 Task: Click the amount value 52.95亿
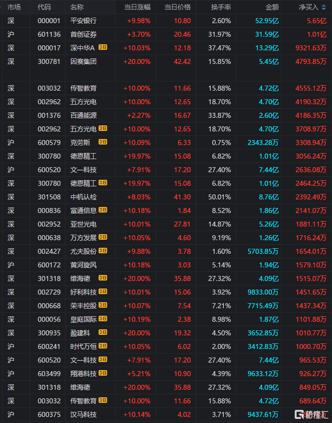[267, 21]
